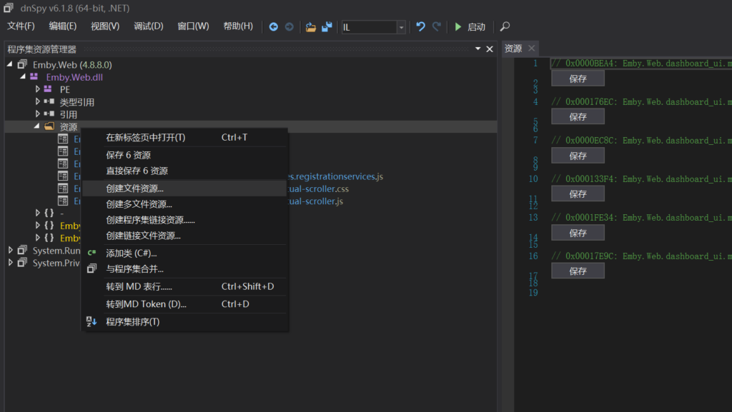Open the IL language dropdown
The image size is (732, 412).
pos(401,28)
